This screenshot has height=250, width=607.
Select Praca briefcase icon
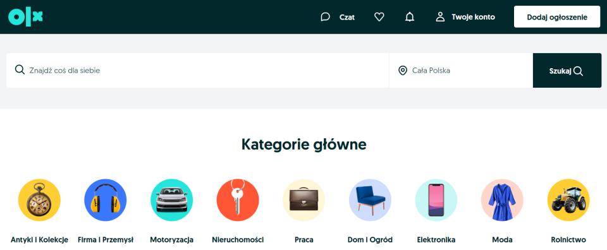[x=304, y=200]
